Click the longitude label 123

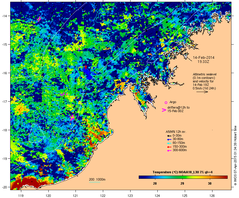click(130, 196)
